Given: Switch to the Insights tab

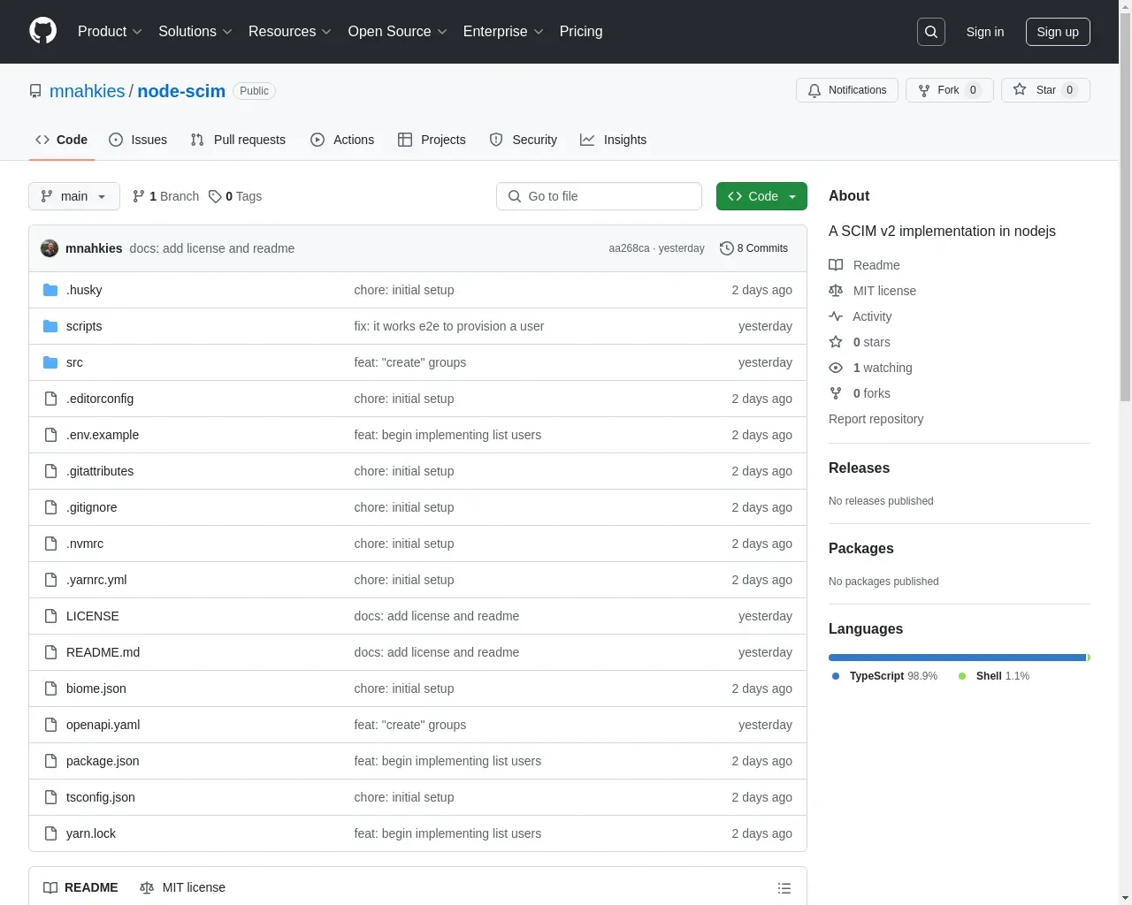Looking at the screenshot, I should coord(614,140).
